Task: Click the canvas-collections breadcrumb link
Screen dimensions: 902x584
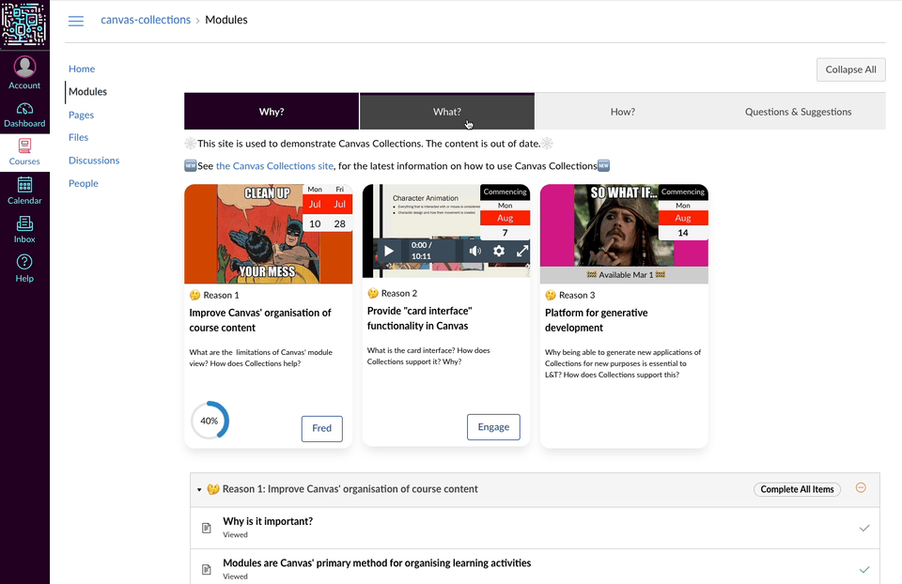Action: coord(146,20)
